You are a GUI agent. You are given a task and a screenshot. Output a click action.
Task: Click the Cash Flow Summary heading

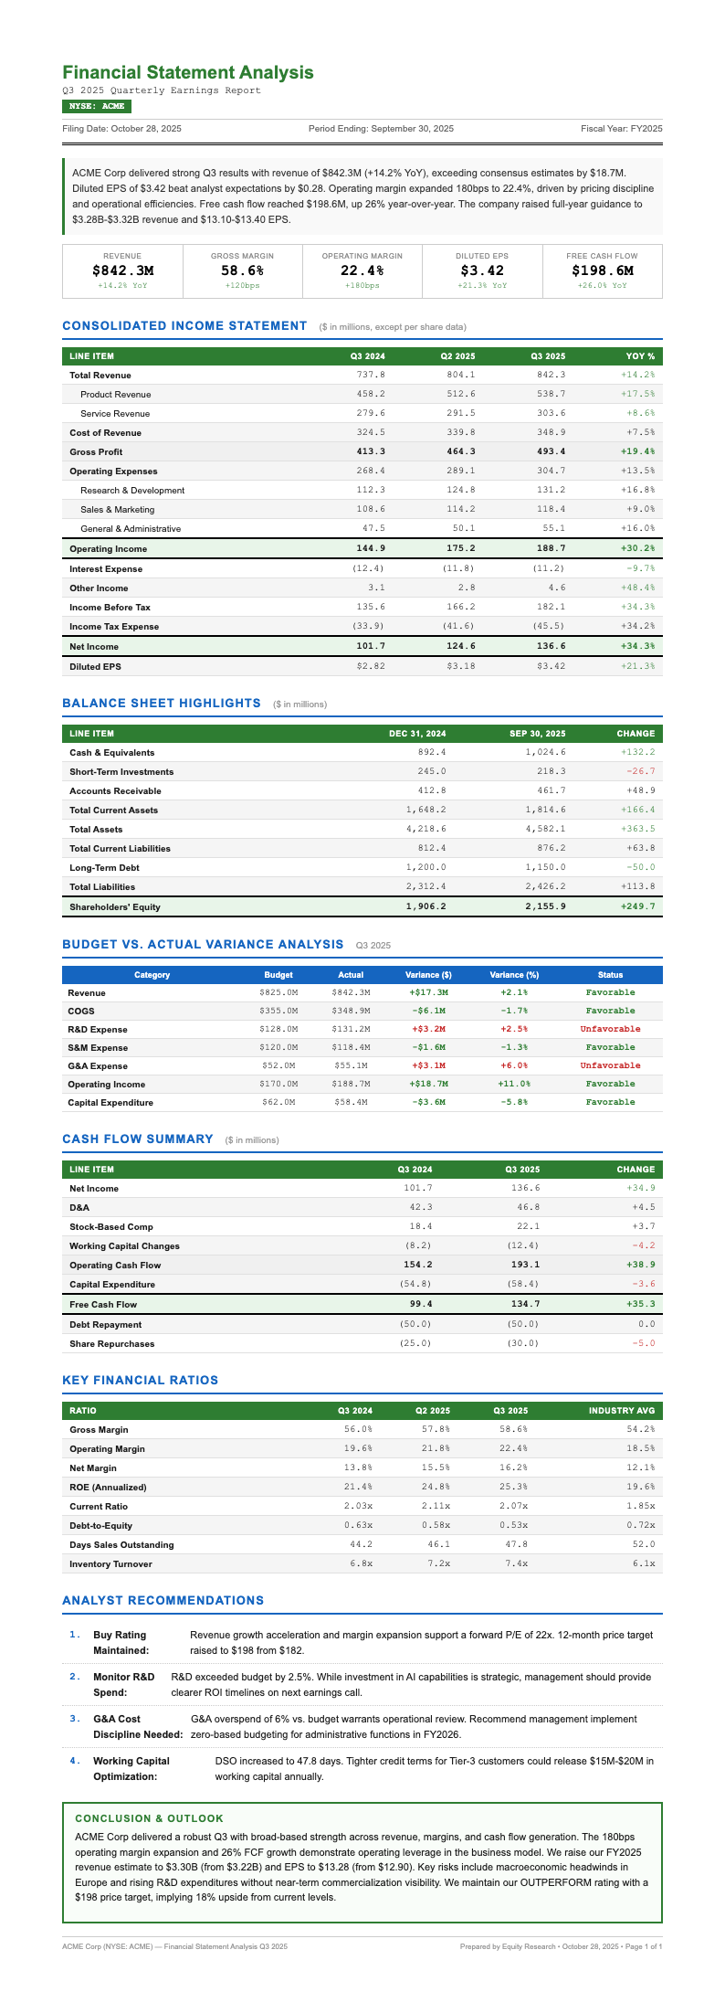(138, 1139)
